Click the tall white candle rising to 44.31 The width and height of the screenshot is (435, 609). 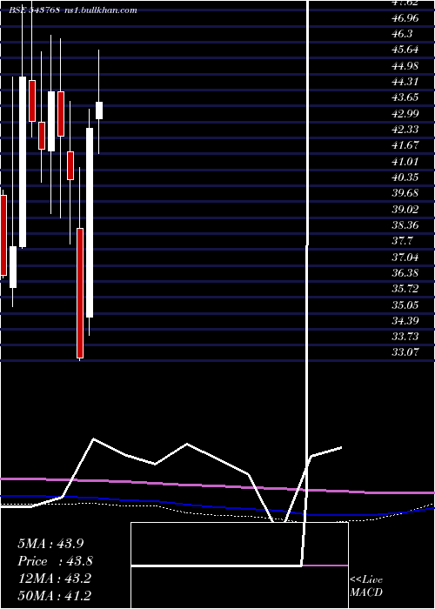coord(23,162)
